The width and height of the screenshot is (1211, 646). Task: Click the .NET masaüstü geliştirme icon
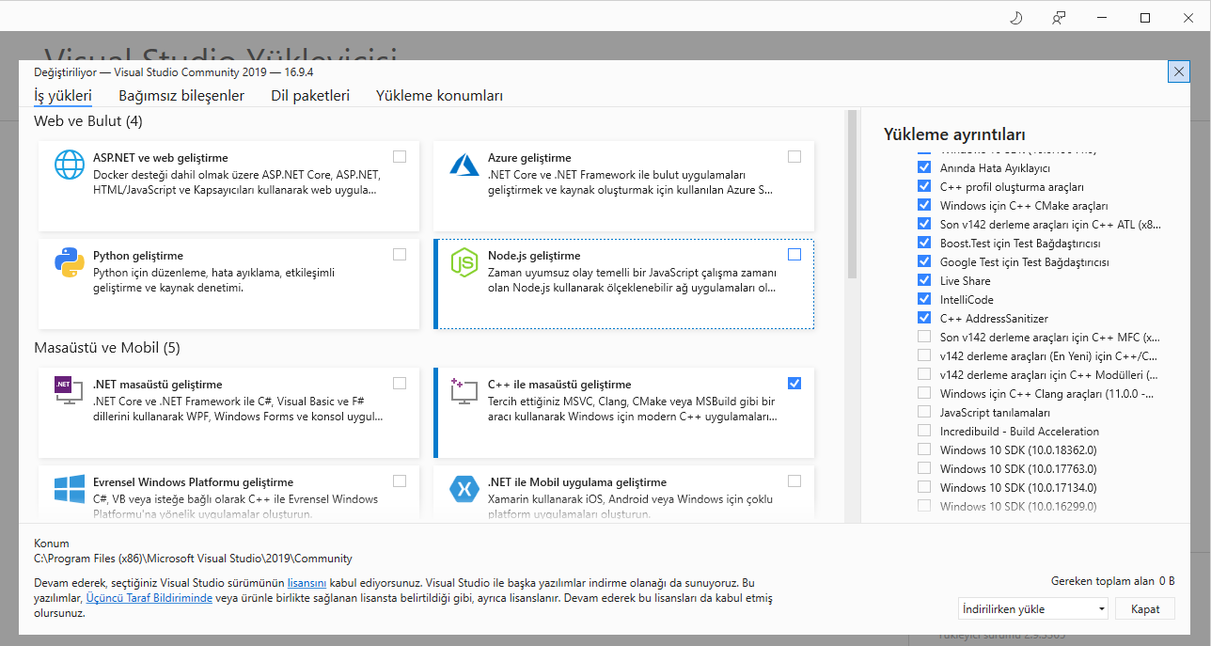point(67,390)
